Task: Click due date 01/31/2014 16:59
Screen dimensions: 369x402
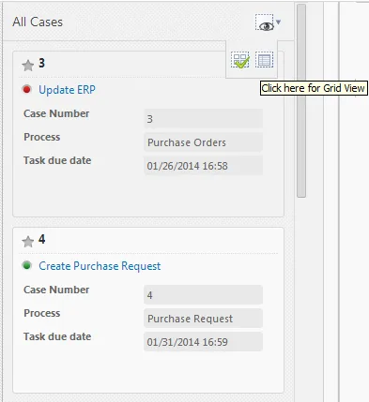Action: point(203,342)
